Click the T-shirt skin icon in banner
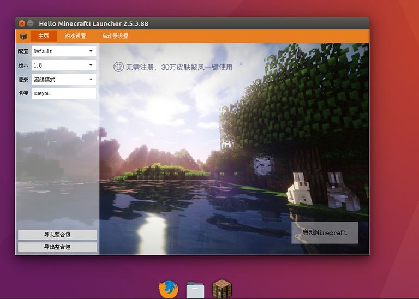Screen dimensions: 419x299 [118, 67]
